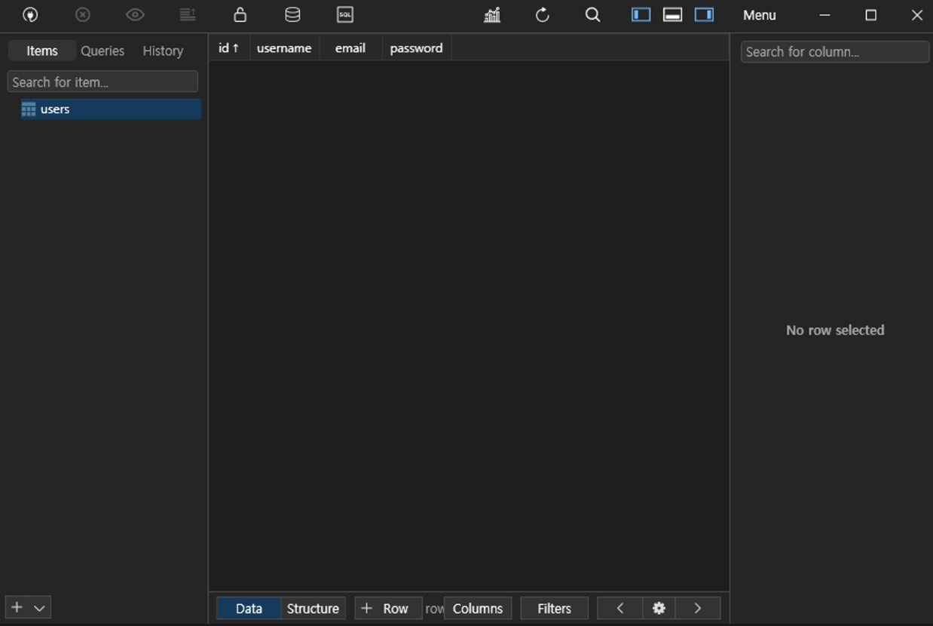Screen dimensions: 933x626
Task: Switch to the Structure tab
Action: pos(313,609)
